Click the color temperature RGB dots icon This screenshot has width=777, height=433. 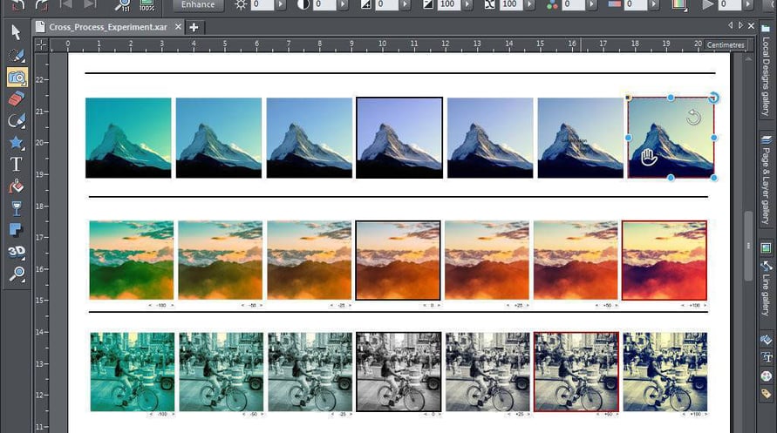click(x=552, y=5)
